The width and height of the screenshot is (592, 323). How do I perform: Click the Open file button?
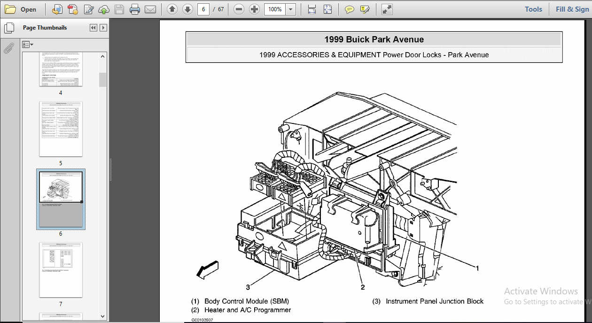tap(21, 9)
